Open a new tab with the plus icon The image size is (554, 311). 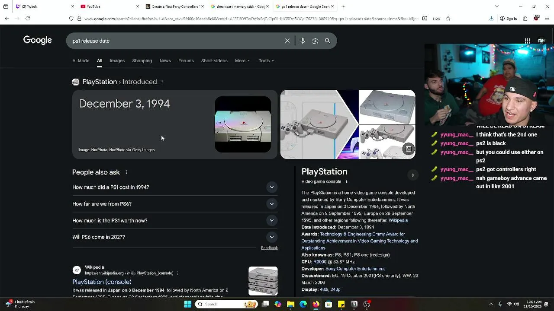point(343,6)
